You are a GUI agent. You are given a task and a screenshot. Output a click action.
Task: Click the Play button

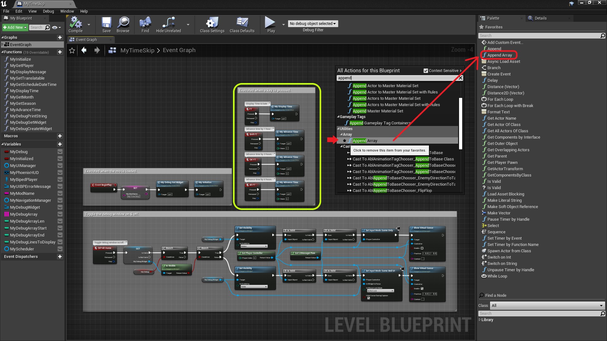pos(271,25)
